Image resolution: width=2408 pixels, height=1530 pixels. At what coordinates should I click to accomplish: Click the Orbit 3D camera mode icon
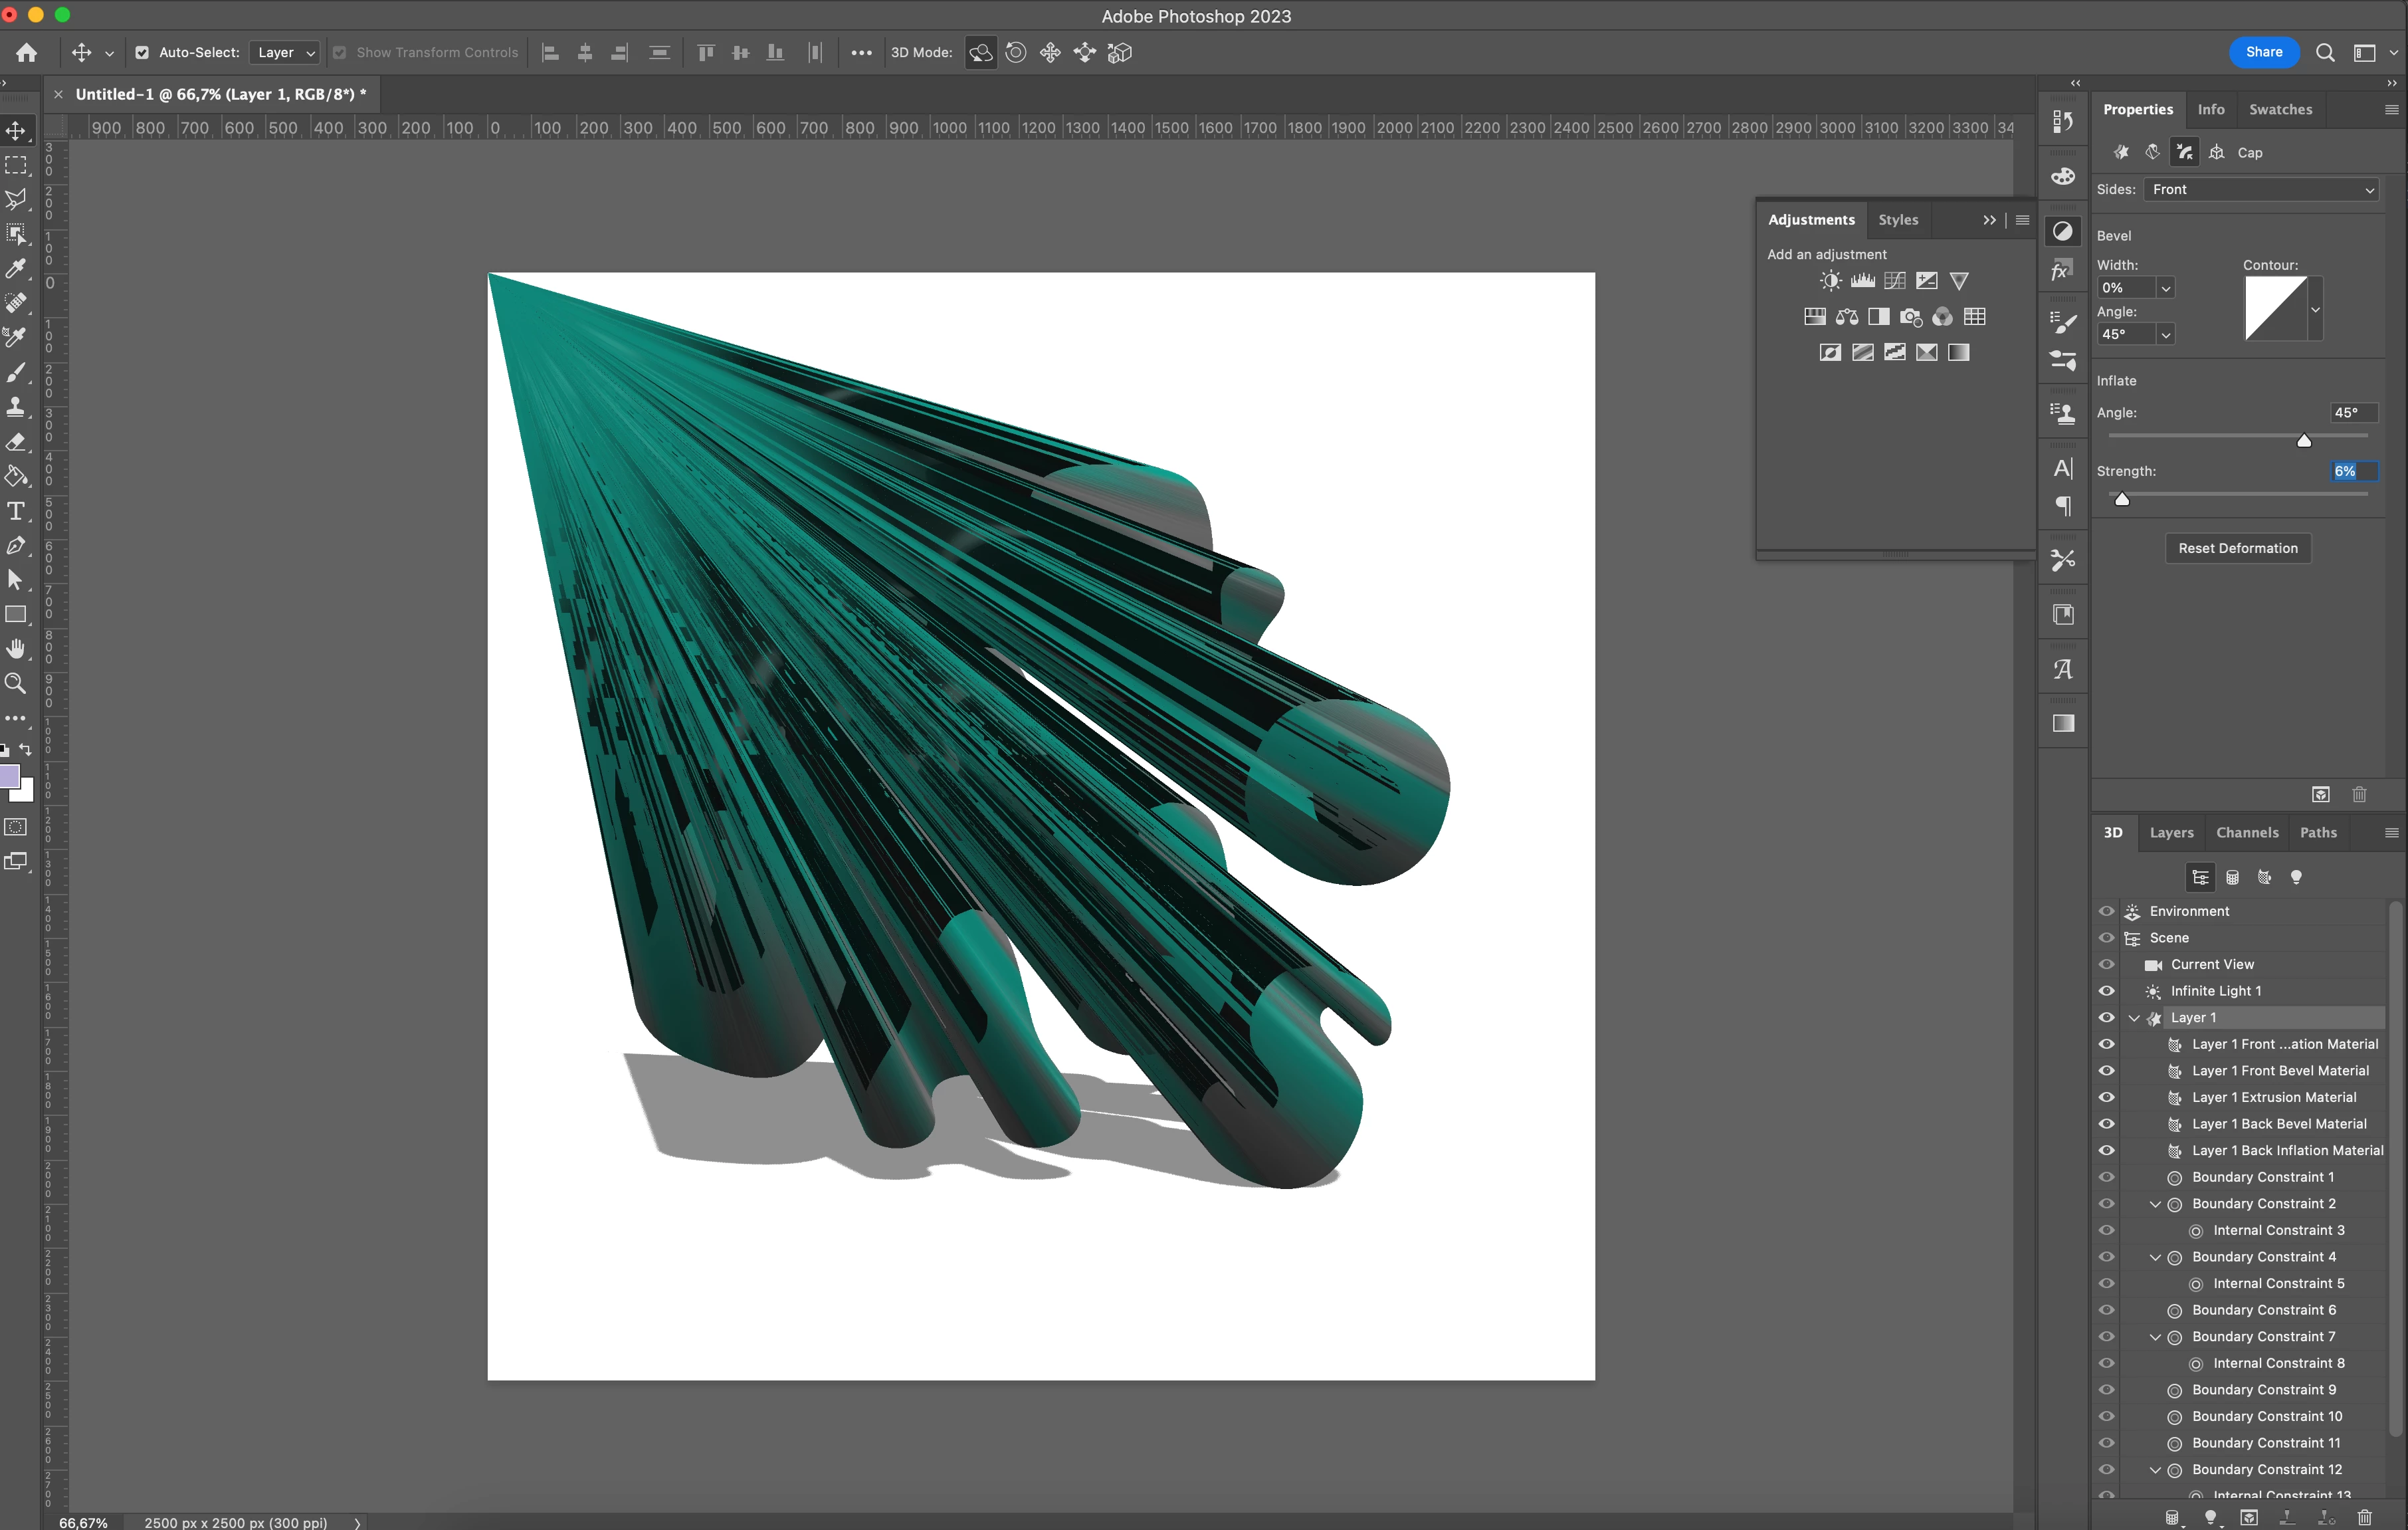pos(980,53)
